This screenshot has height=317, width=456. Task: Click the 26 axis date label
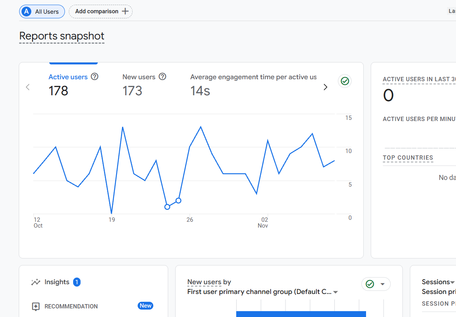(x=190, y=220)
